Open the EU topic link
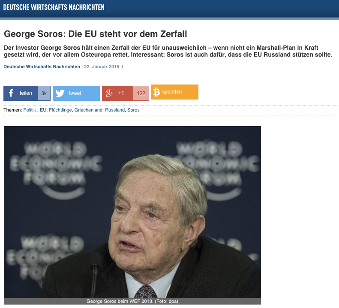 [x=43, y=110]
